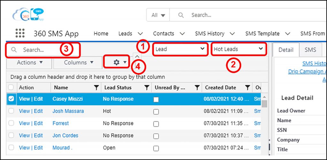Open the Lead object dropdown
This screenshot has height=160, width=327.
(180, 49)
